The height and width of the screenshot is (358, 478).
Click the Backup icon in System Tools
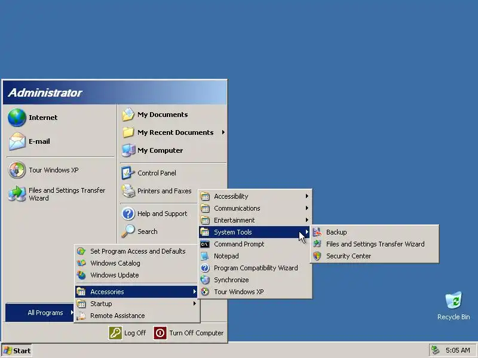[x=317, y=232]
